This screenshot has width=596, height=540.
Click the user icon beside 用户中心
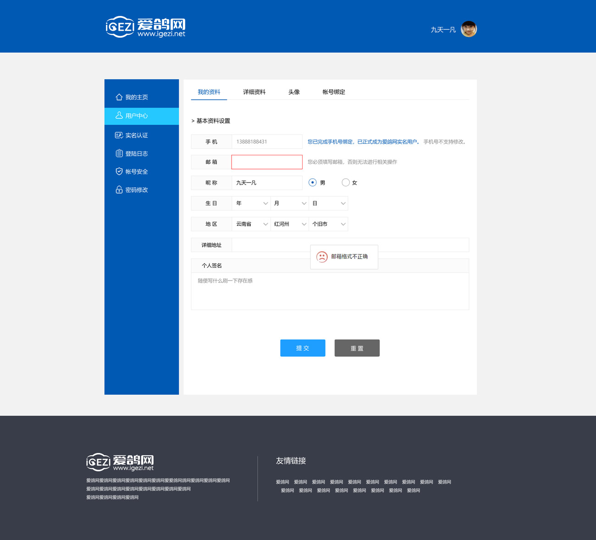pyautogui.click(x=119, y=115)
